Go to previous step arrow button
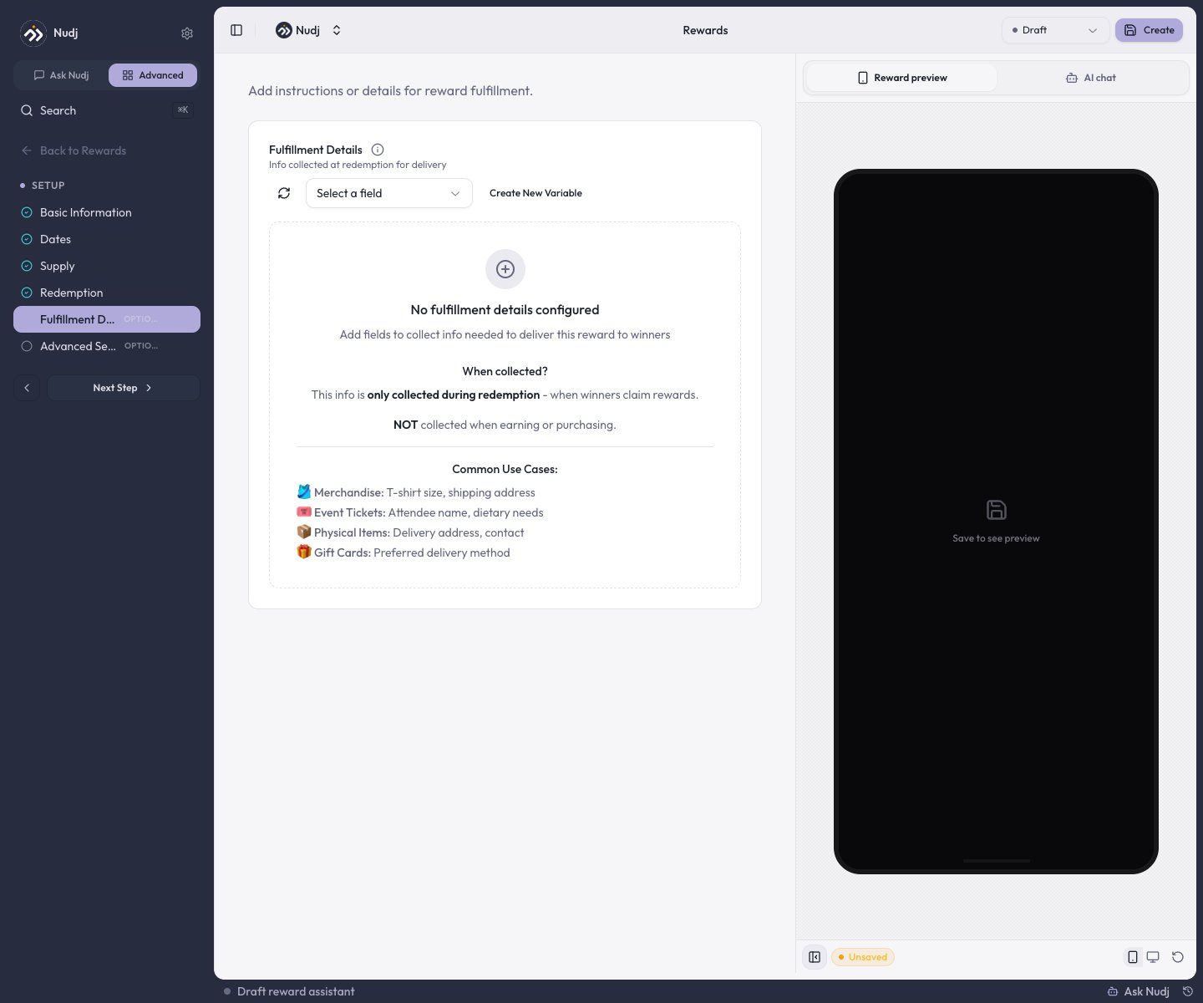Image resolution: width=1203 pixels, height=1003 pixels. click(x=27, y=388)
